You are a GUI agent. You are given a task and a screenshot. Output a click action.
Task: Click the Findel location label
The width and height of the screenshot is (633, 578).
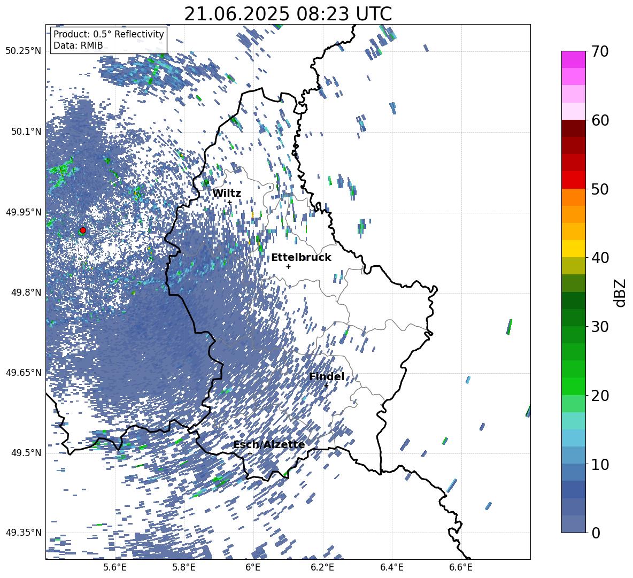tap(327, 376)
